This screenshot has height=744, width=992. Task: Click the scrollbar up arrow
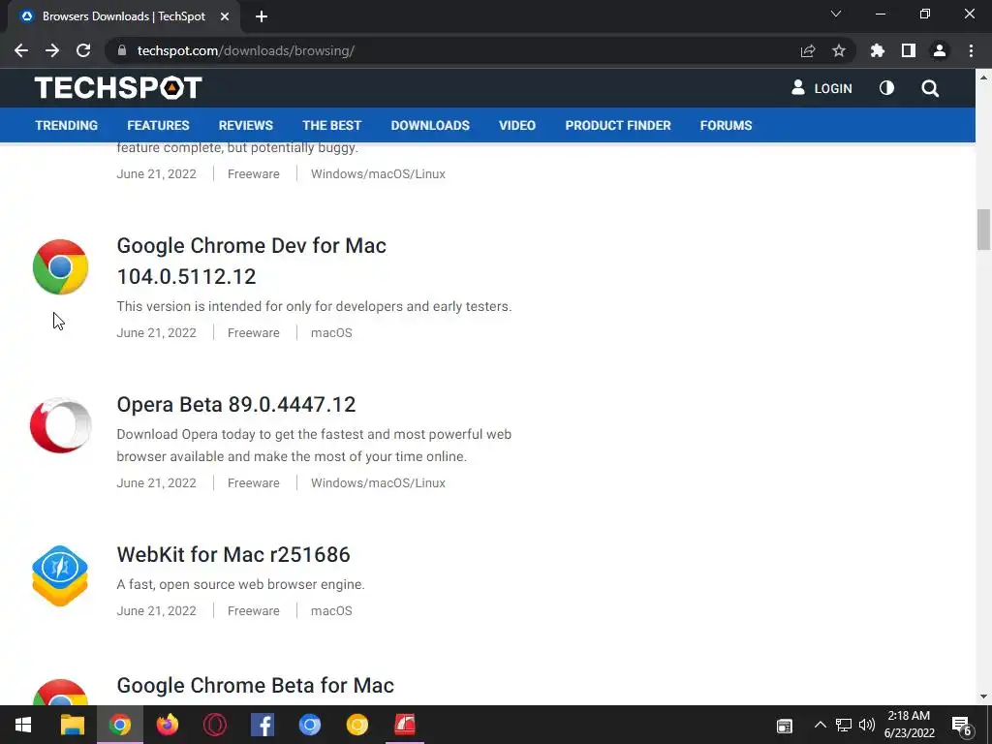pos(983,77)
